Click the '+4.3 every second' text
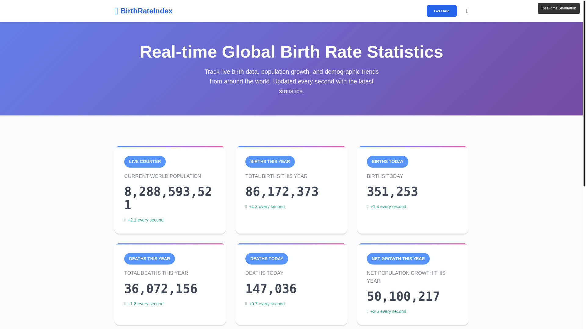The image size is (586, 329). coord(267,207)
